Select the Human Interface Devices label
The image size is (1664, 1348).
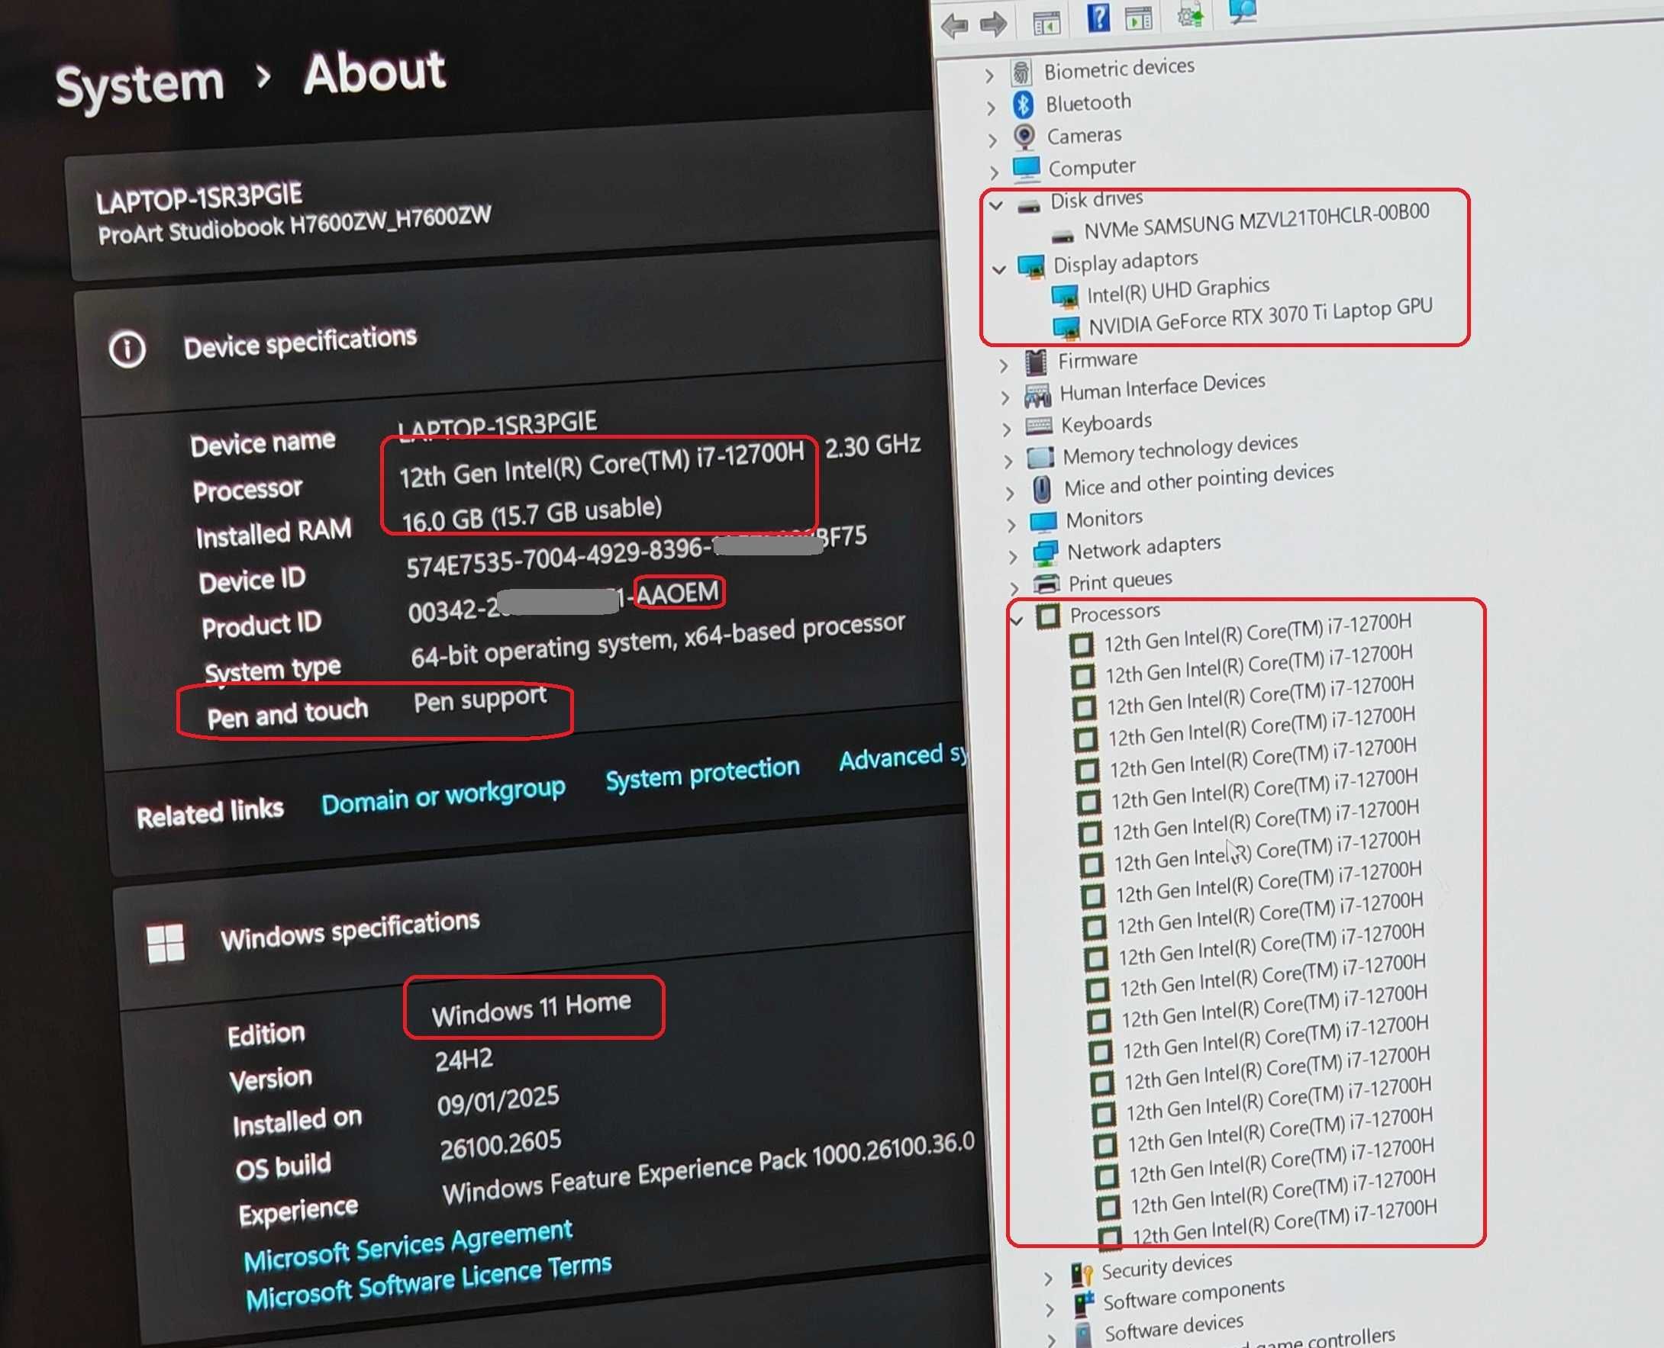(1163, 387)
